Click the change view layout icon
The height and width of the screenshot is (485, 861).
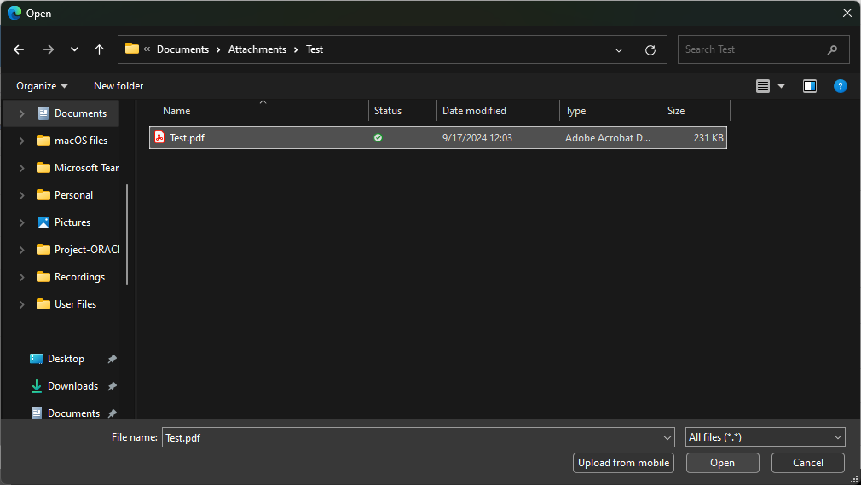(x=763, y=86)
